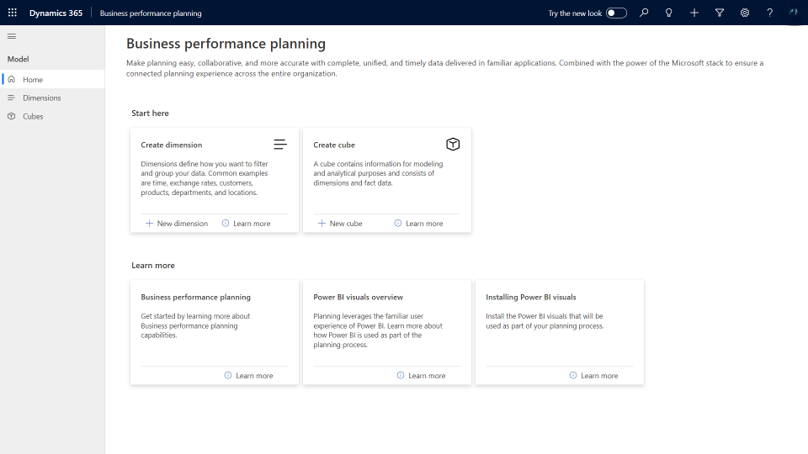Open the advanced filter funnel icon
The width and height of the screenshot is (808, 454).
(720, 13)
